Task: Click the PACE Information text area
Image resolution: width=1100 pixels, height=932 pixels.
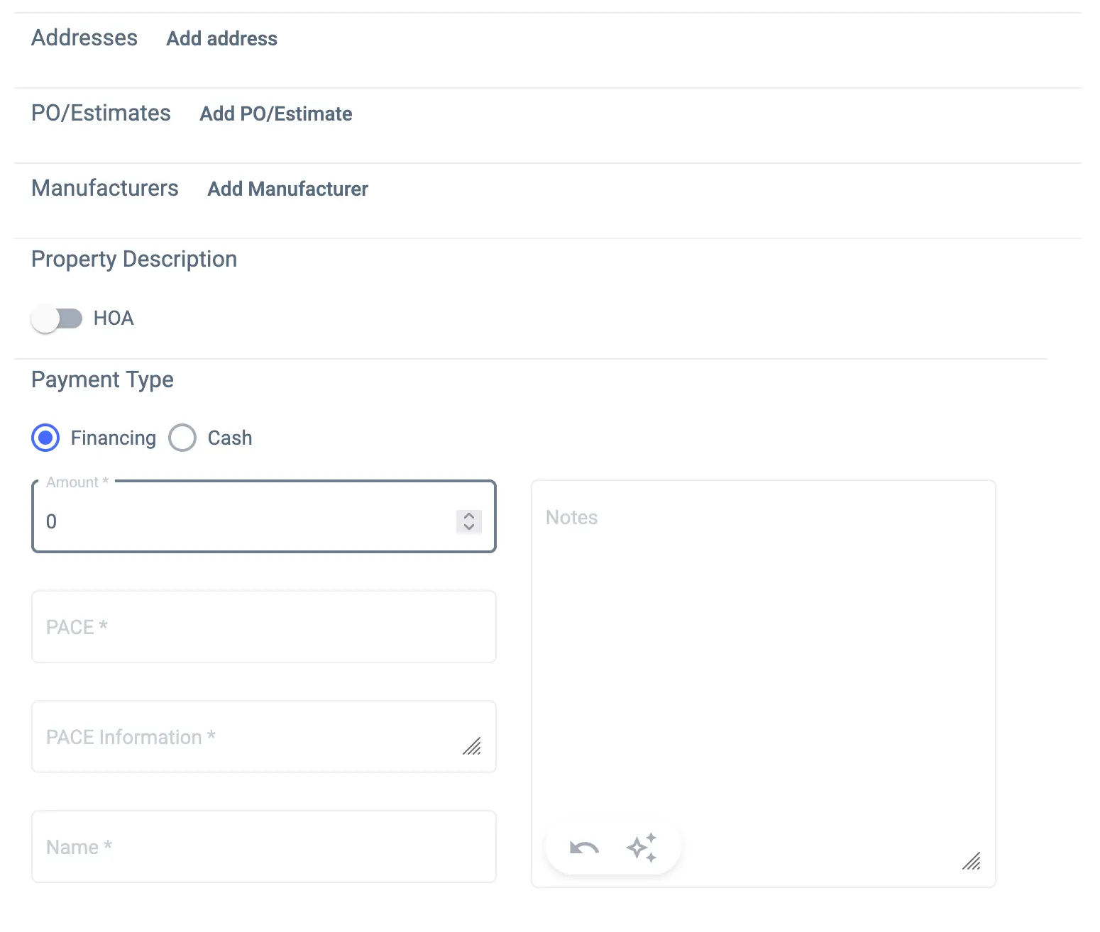Action: click(x=248, y=737)
